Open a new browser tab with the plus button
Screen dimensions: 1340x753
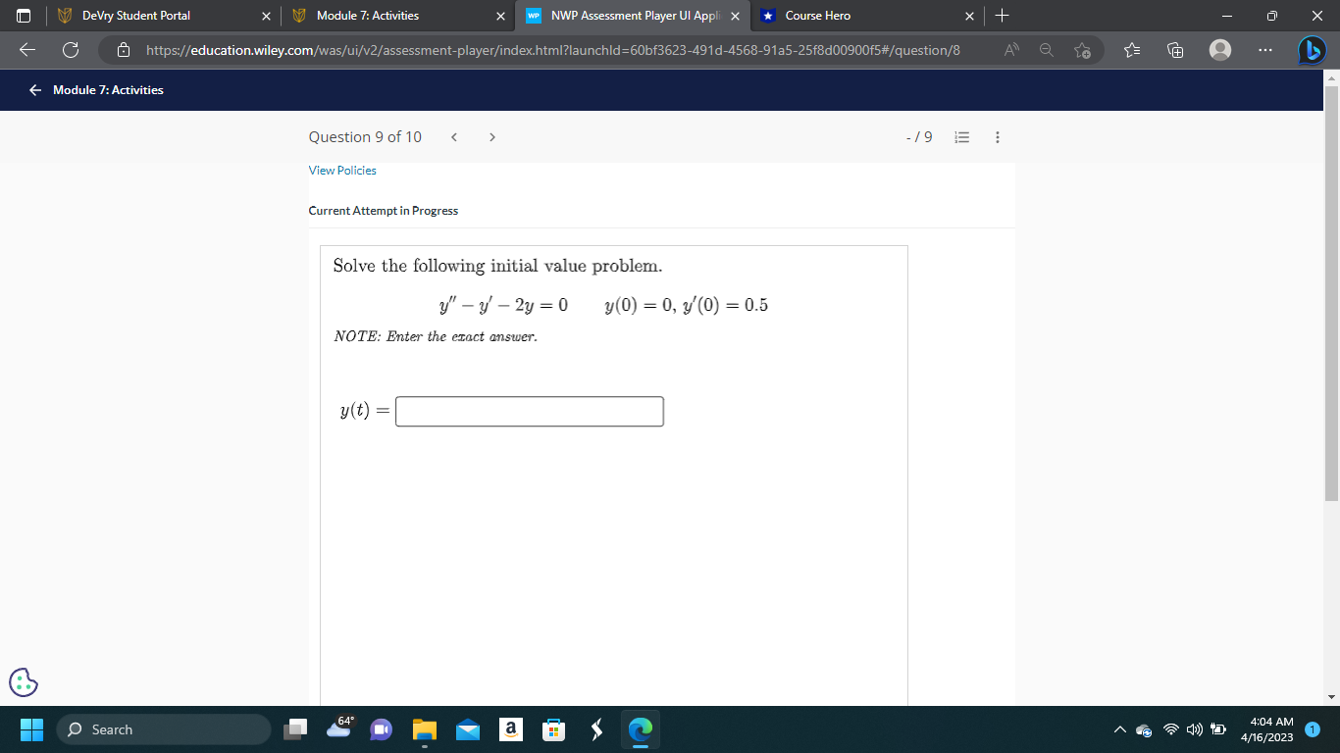[x=1002, y=15]
